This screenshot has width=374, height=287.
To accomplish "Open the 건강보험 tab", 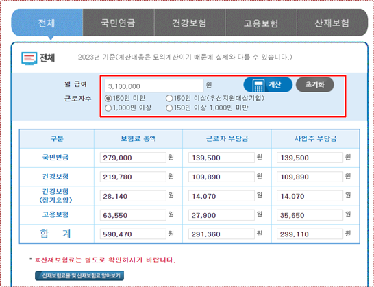I will (x=190, y=23).
